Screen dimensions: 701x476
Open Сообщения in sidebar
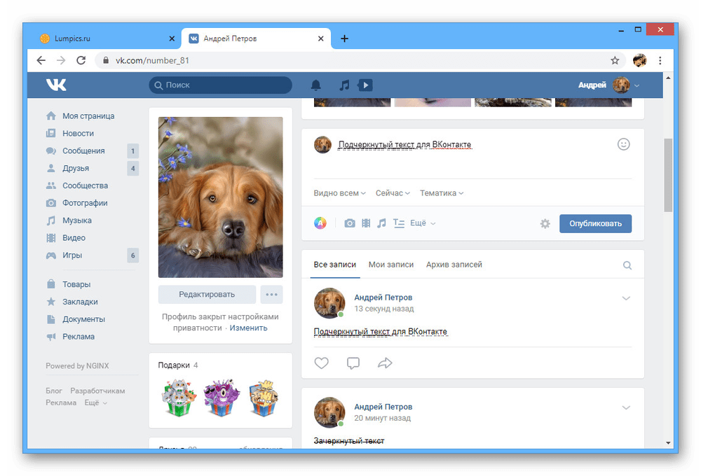click(83, 150)
